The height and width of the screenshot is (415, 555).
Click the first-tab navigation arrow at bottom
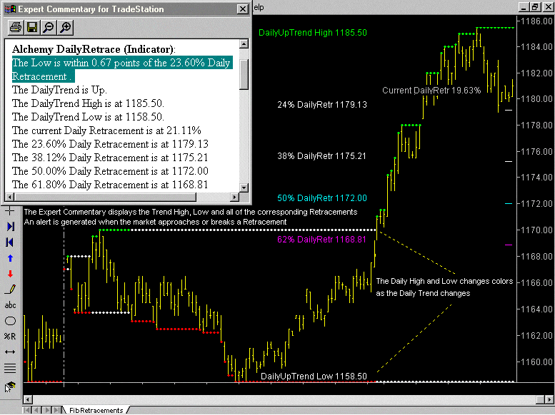[x=26, y=411]
